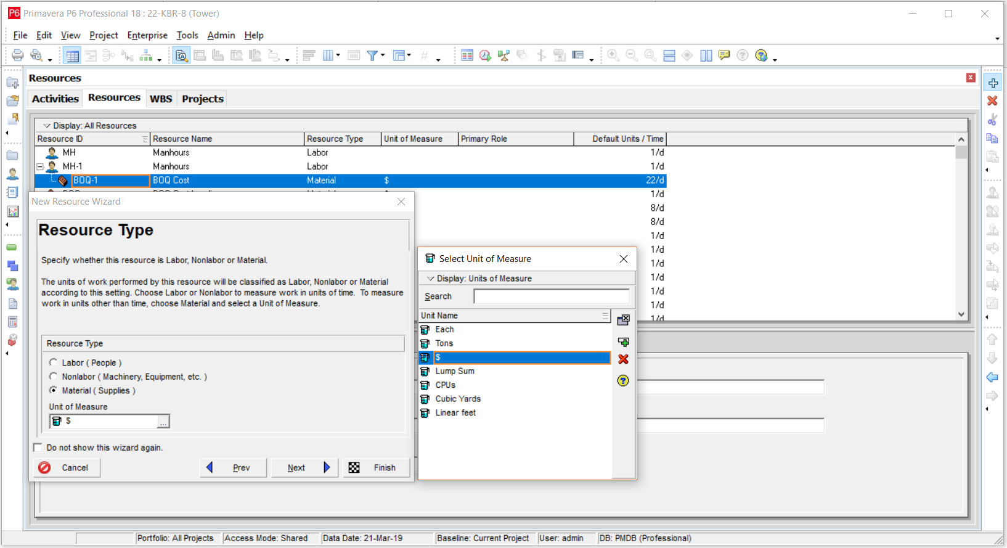The width and height of the screenshot is (1007, 548).
Task: Open the Columns dropdown arrow in the toolbar
Action: 338,55
